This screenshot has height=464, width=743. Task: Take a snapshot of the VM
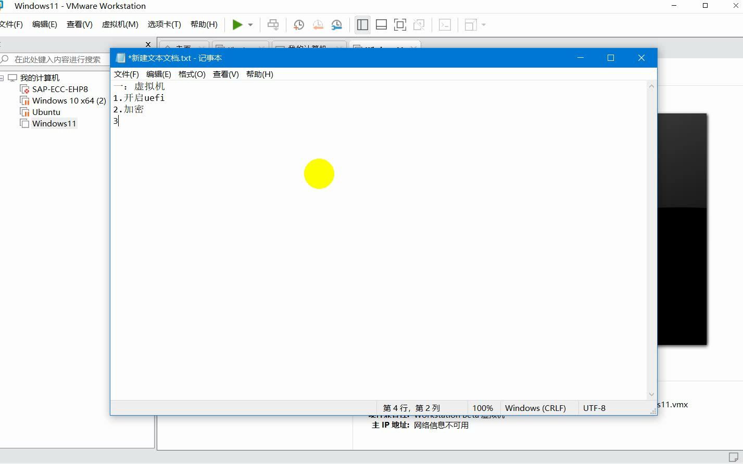click(298, 24)
